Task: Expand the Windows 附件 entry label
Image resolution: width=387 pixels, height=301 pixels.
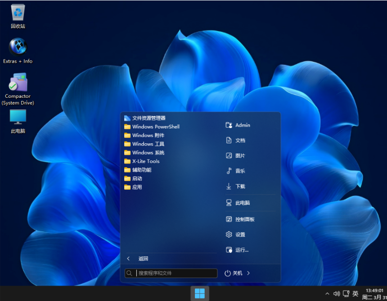Action: point(148,136)
